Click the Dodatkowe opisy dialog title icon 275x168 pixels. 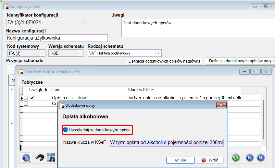click(x=62, y=105)
